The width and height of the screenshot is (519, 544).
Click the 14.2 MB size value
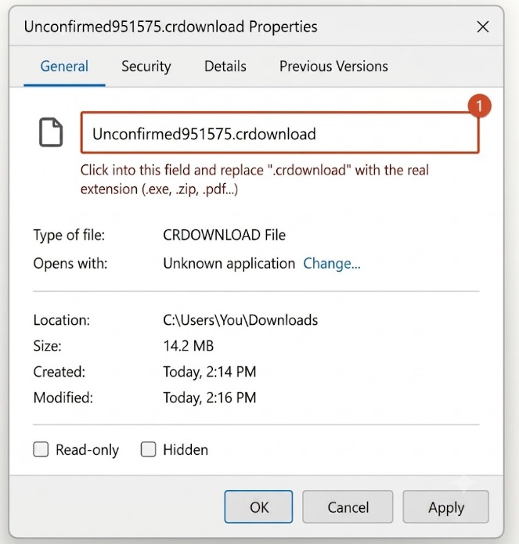click(x=189, y=346)
